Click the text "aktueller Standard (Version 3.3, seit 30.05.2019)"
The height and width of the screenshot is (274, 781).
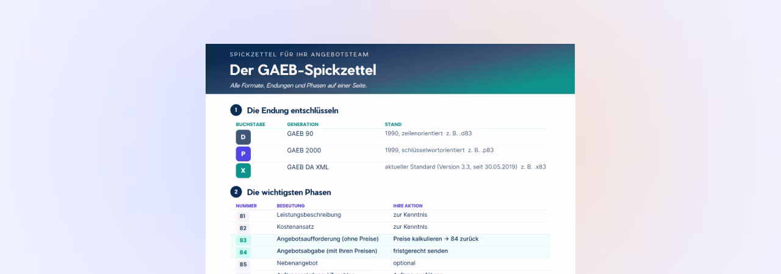451,166
